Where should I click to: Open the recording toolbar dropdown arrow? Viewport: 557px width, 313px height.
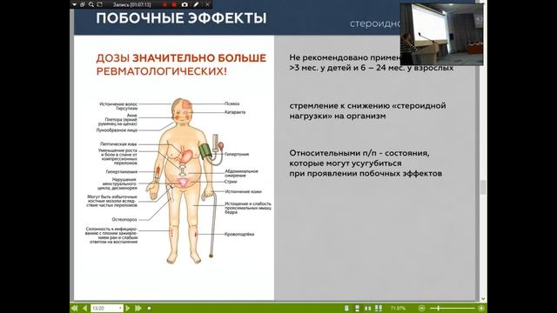[x=74, y=4]
